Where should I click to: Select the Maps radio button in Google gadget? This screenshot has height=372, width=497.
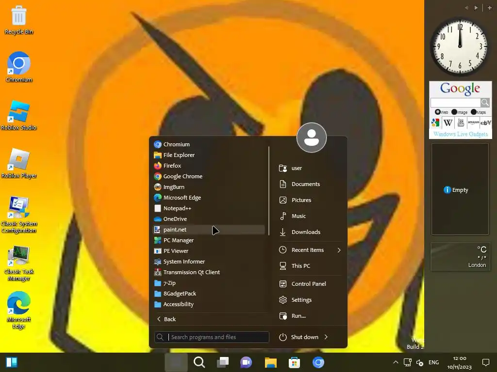(474, 112)
